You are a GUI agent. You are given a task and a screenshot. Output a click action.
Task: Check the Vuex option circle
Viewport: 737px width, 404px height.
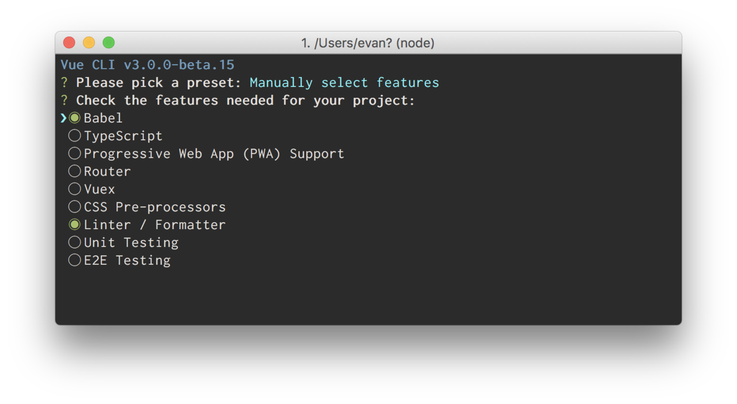tap(75, 189)
